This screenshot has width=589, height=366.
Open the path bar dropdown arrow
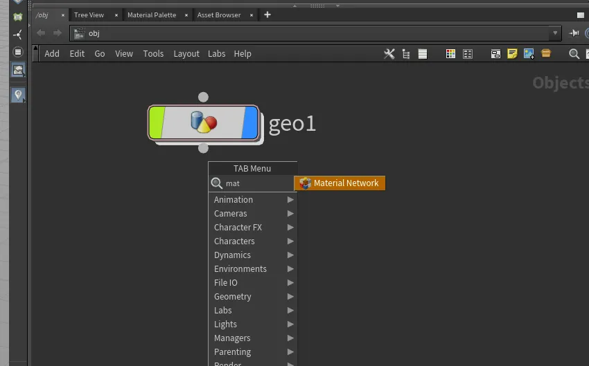555,33
